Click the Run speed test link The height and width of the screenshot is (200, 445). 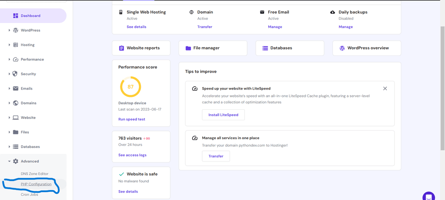pyautogui.click(x=132, y=119)
